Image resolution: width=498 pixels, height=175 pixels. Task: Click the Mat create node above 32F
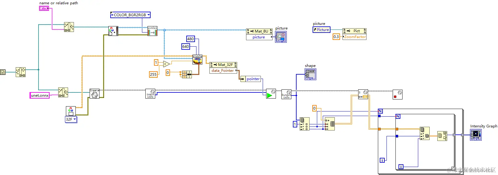tap(71, 111)
